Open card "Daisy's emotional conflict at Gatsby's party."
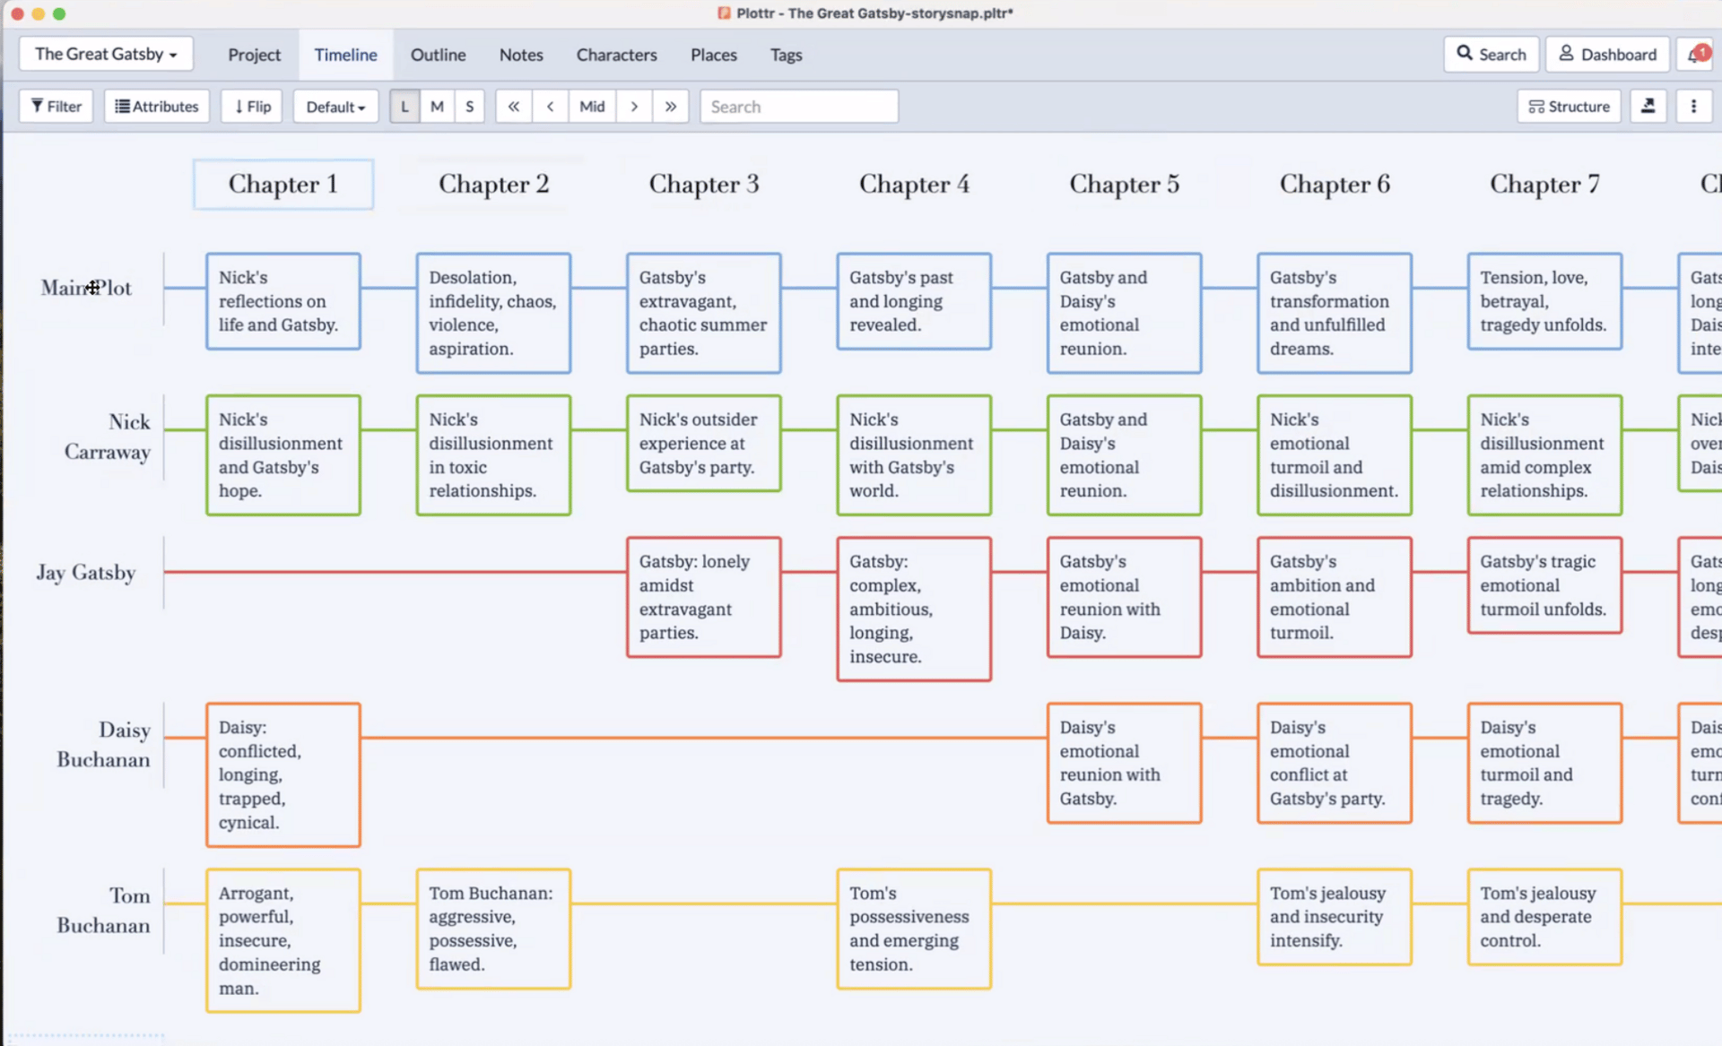1722x1046 pixels. point(1335,763)
